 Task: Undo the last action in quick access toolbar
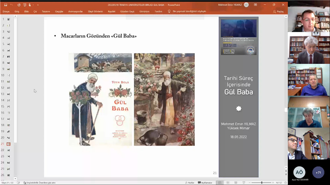click(11, 5)
